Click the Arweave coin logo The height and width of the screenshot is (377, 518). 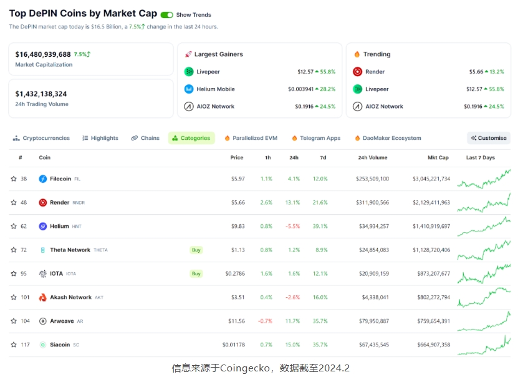click(x=43, y=321)
